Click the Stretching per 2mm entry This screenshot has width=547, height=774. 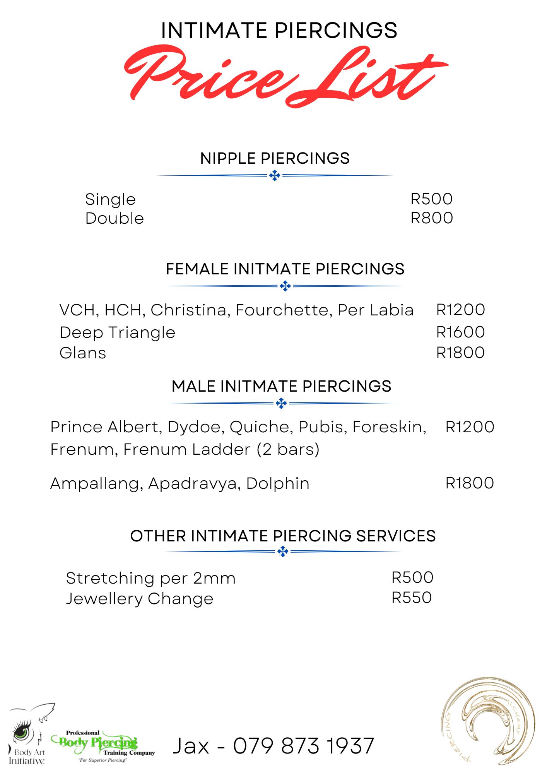click(151, 578)
